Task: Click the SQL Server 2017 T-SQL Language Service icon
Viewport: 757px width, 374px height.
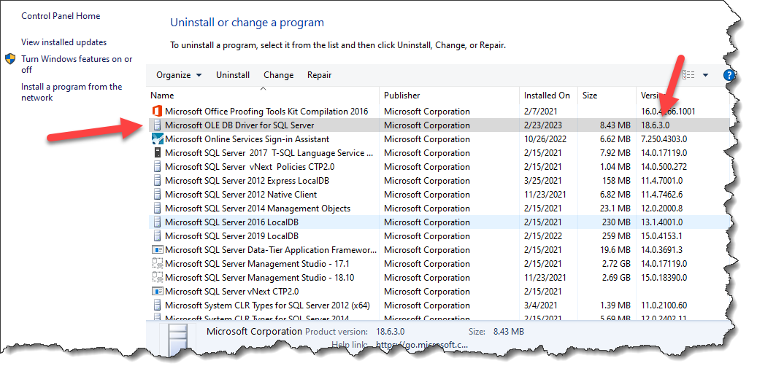Action: point(156,153)
